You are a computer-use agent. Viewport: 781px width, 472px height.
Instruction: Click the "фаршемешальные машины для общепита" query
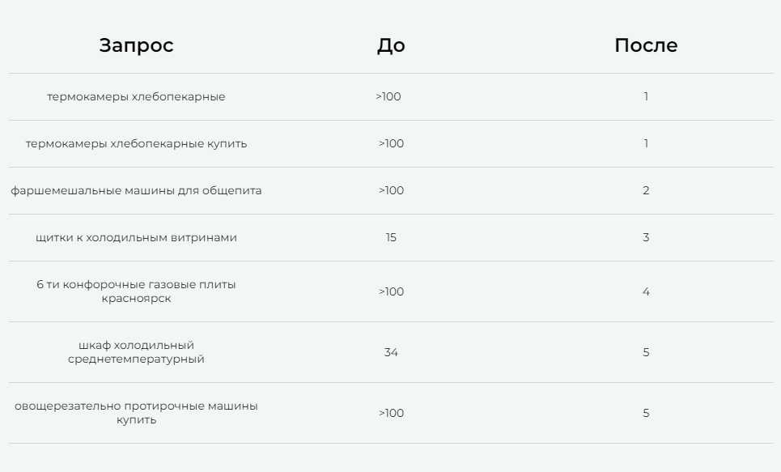136,191
